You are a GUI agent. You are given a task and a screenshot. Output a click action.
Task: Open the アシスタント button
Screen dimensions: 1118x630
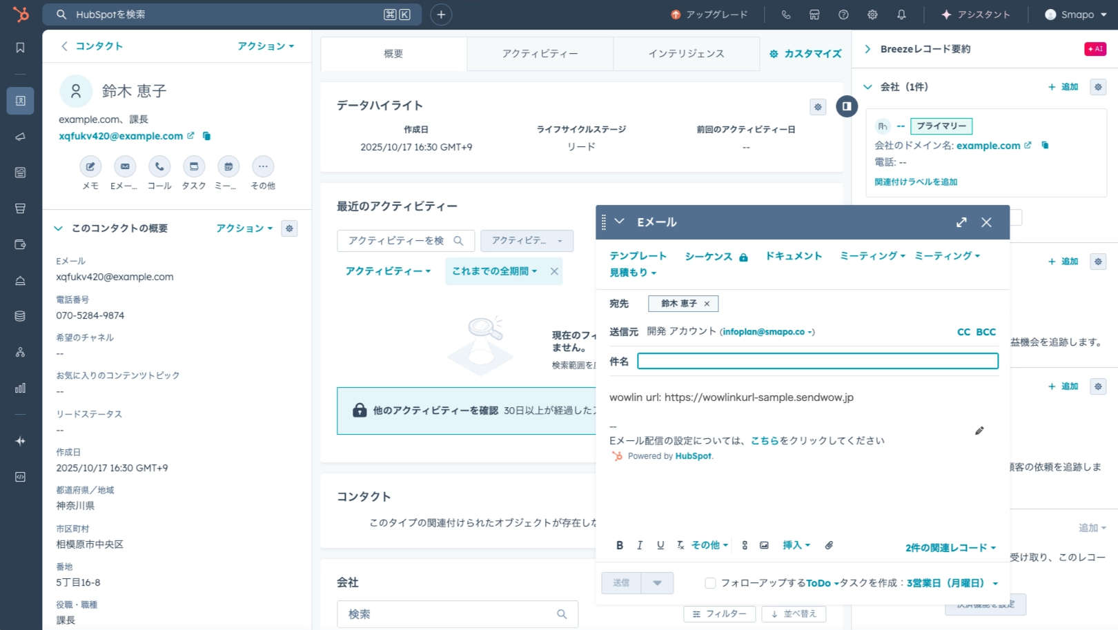[975, 14]
